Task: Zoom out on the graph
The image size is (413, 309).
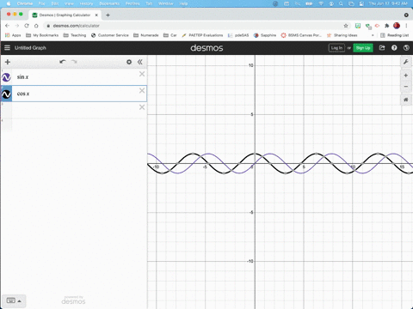Action: coord(406,87)
